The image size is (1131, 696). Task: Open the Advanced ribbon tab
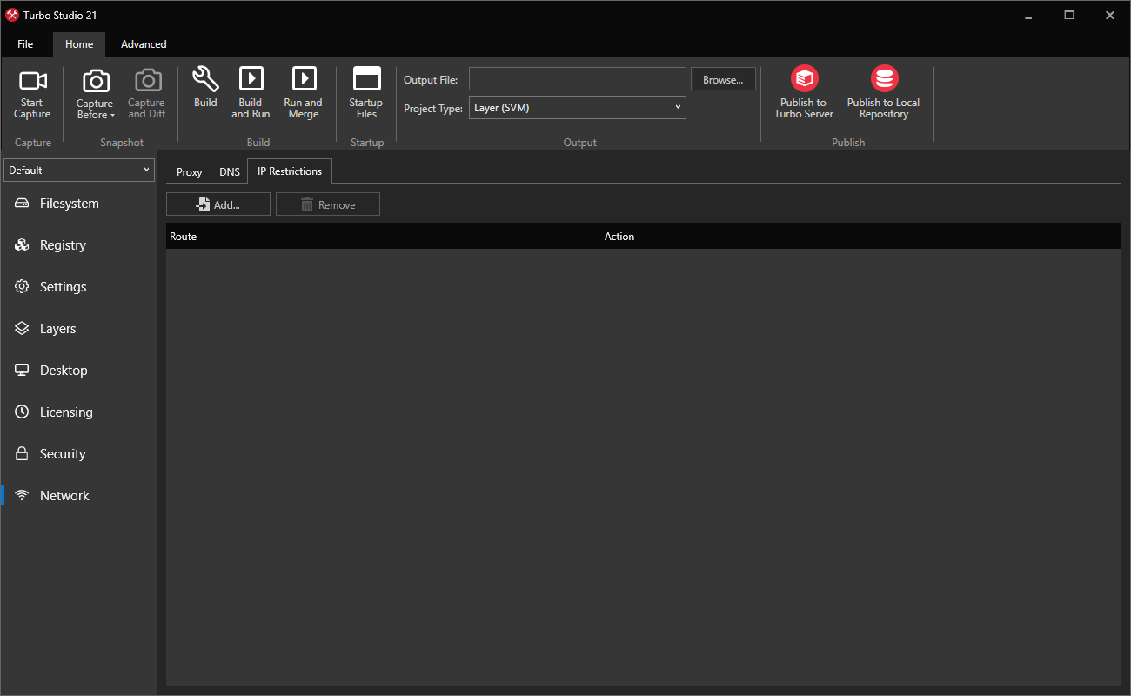(143, 43)
